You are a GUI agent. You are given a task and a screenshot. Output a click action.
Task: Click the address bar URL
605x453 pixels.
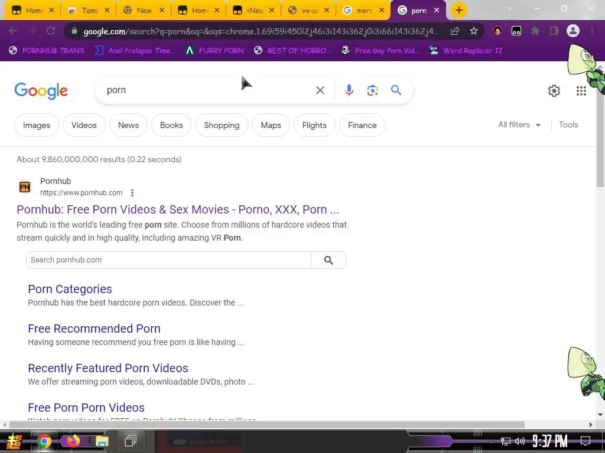261,31
